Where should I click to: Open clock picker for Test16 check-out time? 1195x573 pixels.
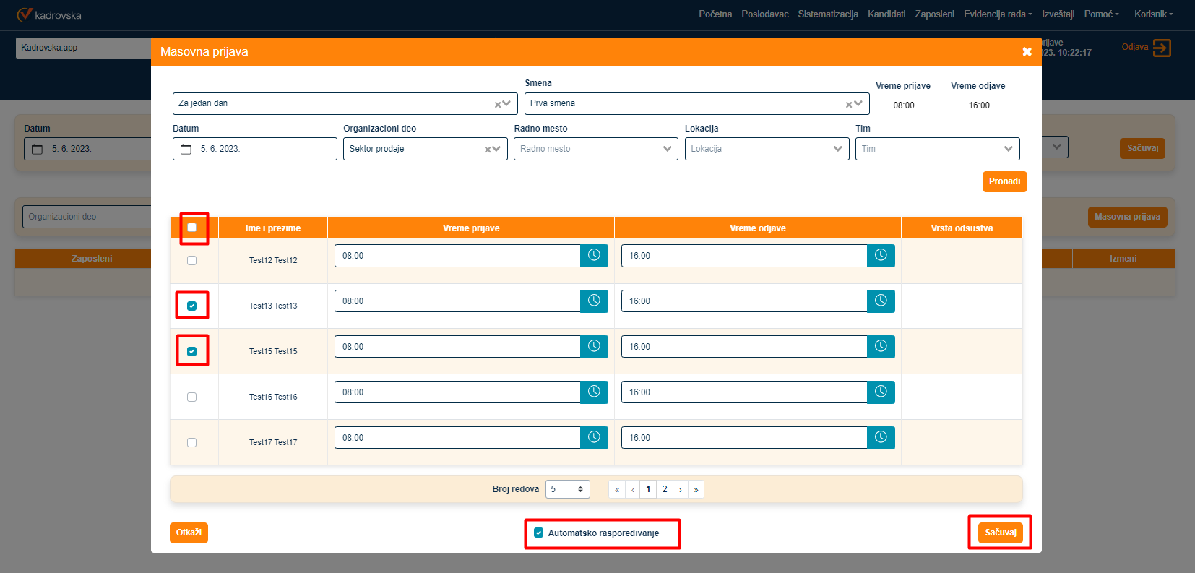pyautogui.click(x=881, y=392)
